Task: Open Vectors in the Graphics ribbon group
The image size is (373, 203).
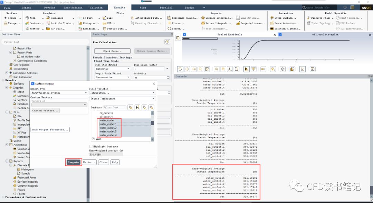Action: tap(32, 29)
